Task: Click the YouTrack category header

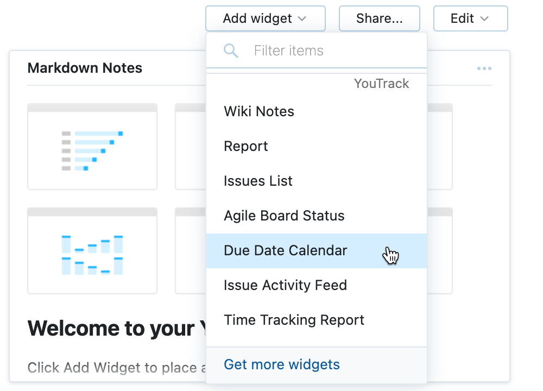Action: [381, 84]
